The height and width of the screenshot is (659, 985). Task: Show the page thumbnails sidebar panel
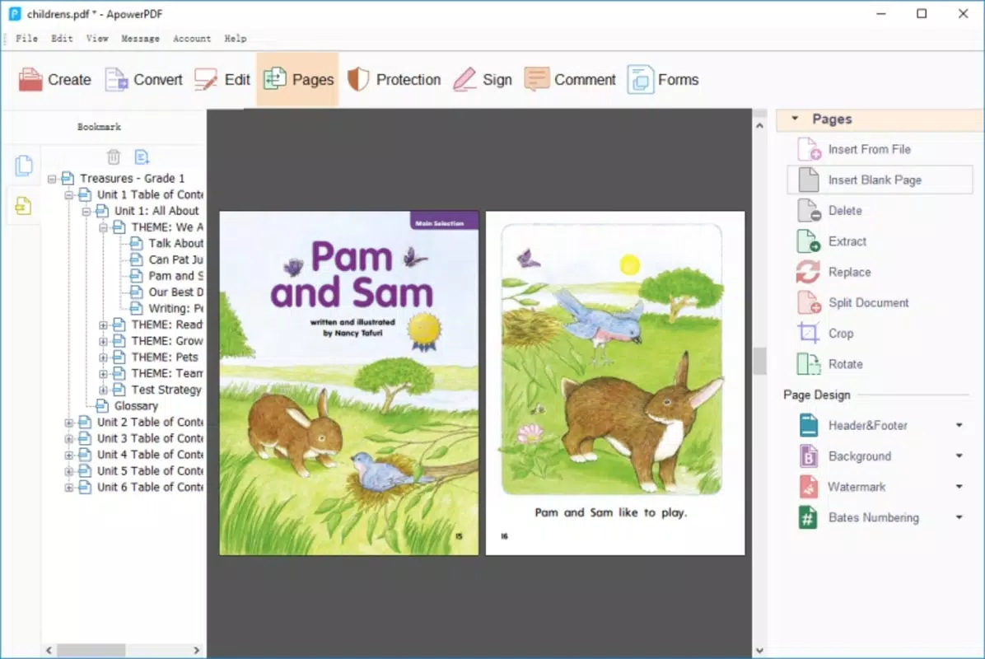(24, 166)
